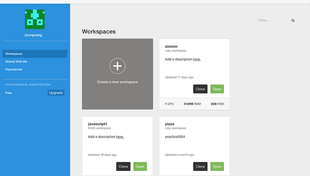Click the joonyoung pixel avatar

click(35, 19)
